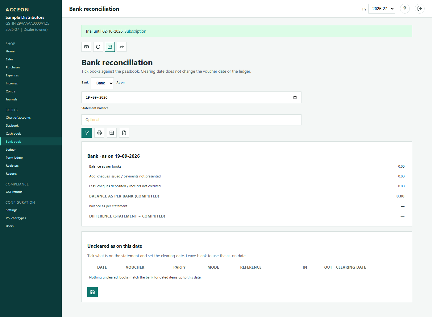Expand the Bank account dropdown
Screen dimensions: 432x317
(102, 83)
